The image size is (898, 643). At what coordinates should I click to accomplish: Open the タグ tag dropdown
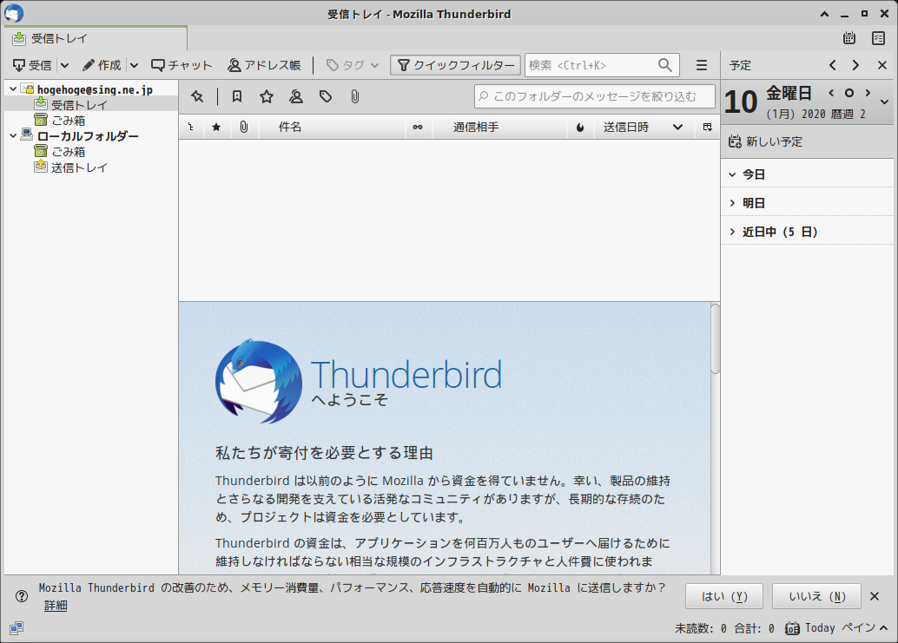(353, 65)
